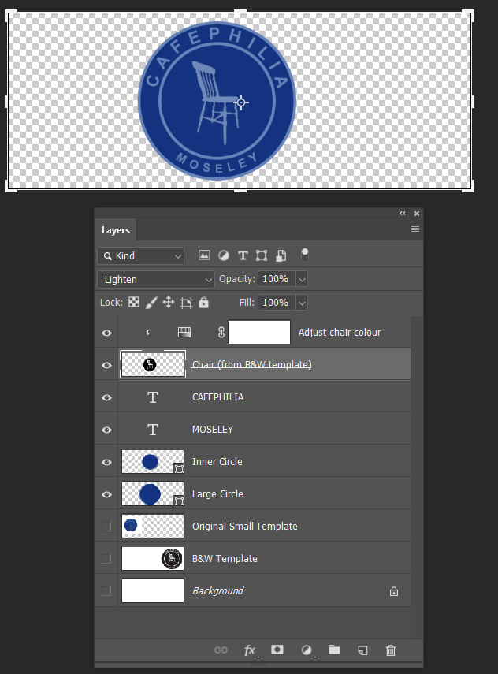Image resolution: width=498 pixels, height=674 pixels.
Task: Click the Link layers icon
Action: tap(221, 650)
